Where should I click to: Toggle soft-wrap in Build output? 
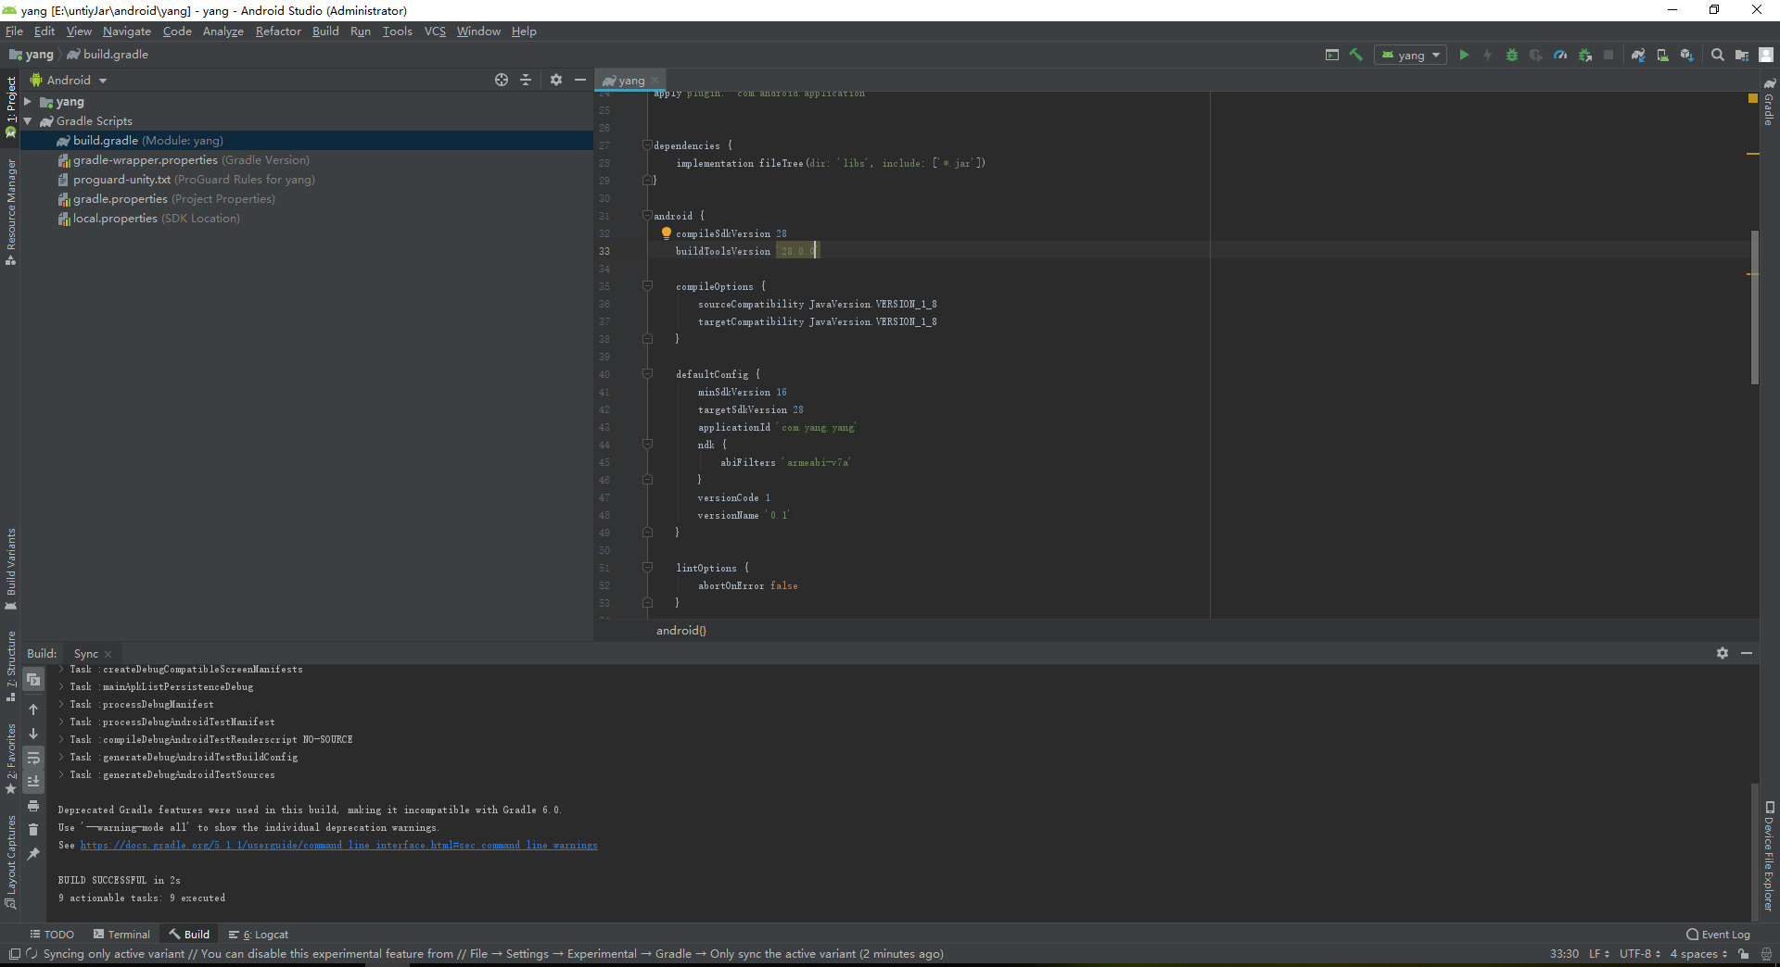pos(33,758)
